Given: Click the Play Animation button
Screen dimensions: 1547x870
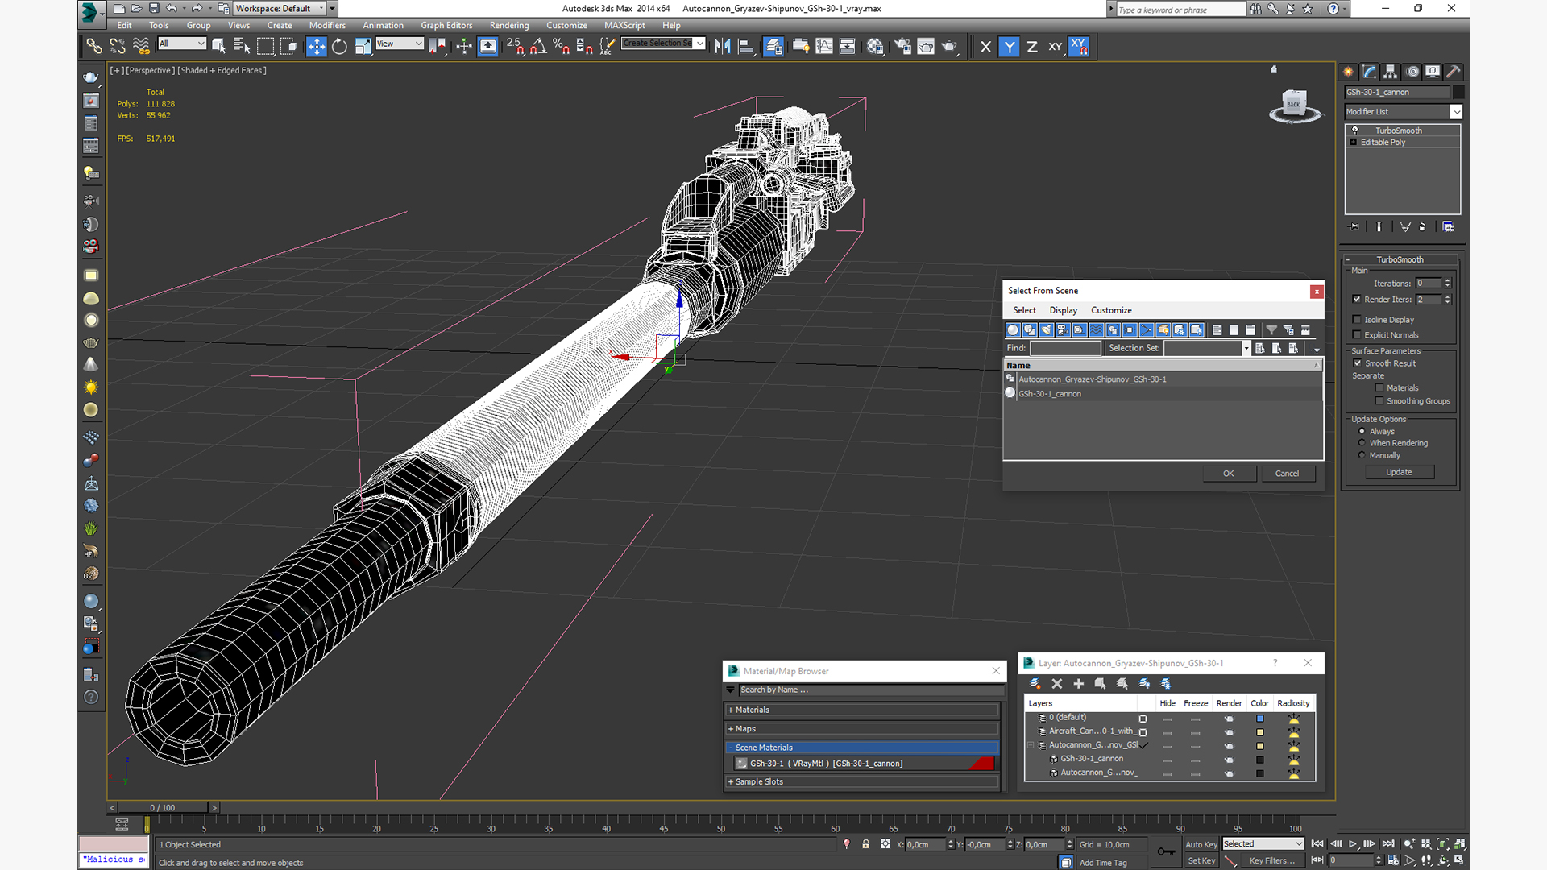Looking at the screenshot, I should click(1353, 844).
